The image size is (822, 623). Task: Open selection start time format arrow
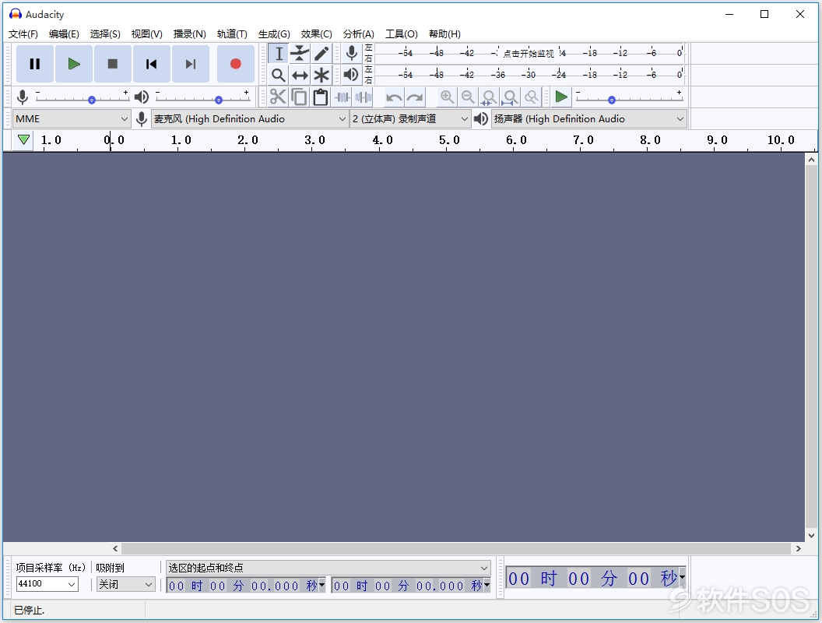click(322, 585)
